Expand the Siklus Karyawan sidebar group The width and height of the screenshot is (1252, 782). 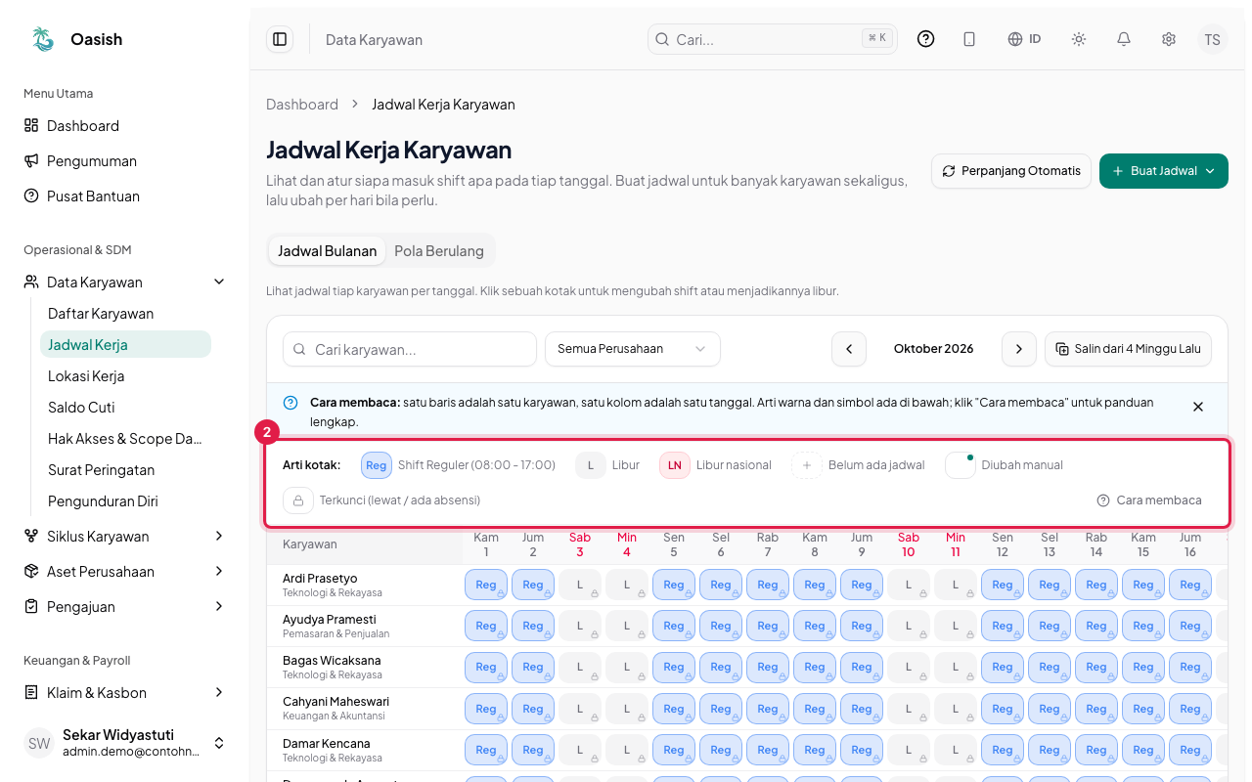point(125,537)
